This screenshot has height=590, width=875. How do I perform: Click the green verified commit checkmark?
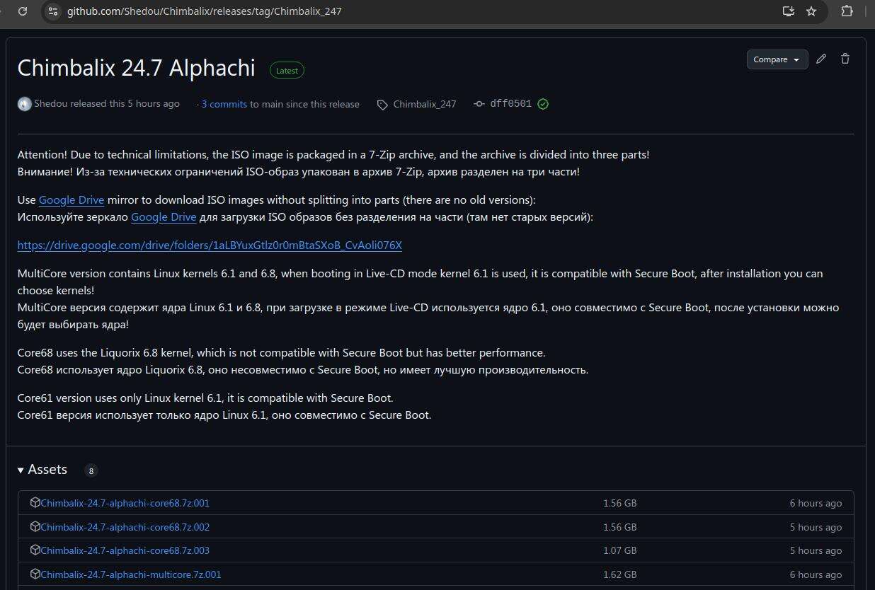point(543,104)
